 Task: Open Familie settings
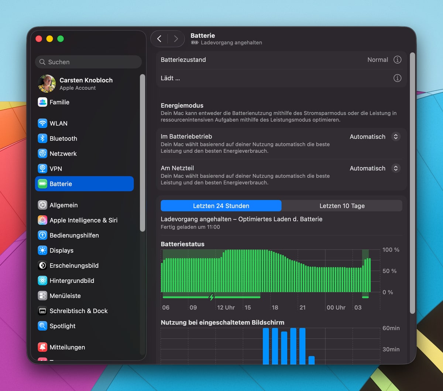click(x=85, y=102)
